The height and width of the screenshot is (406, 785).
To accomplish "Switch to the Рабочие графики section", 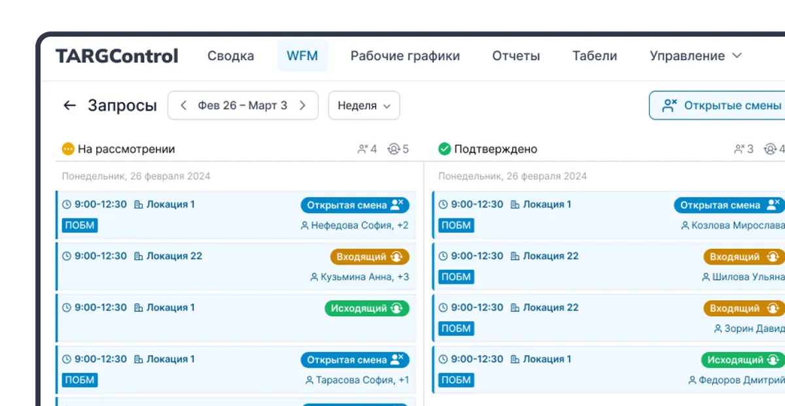I will click(406, 56).
